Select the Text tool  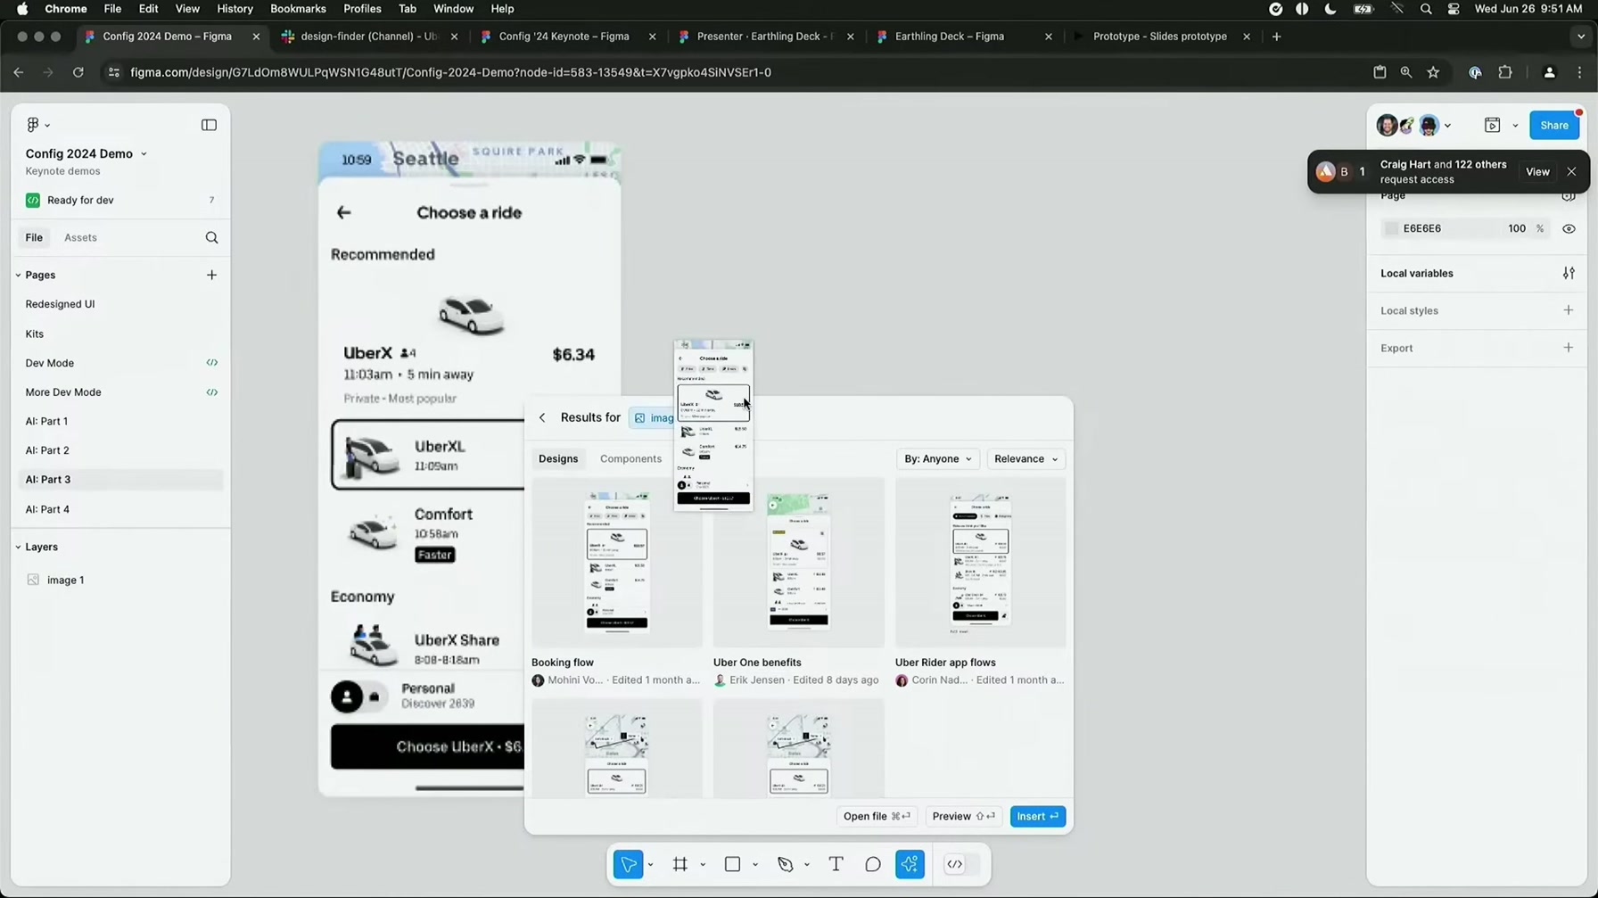point(836,864)
